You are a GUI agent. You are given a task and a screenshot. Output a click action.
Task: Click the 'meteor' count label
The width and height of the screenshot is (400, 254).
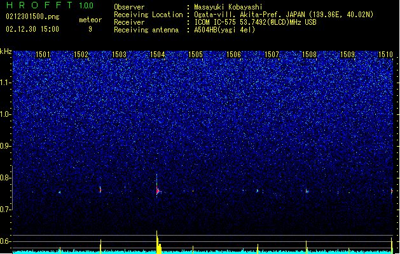coord(90,20)
